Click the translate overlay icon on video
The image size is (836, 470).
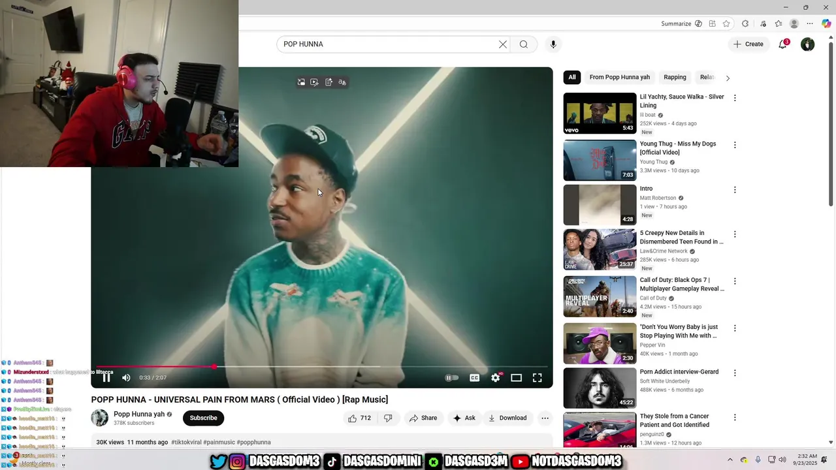tap(342, 82)
